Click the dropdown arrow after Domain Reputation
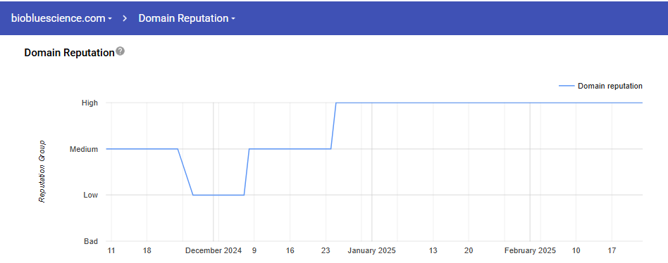This screenshot has width=668, height=263. click(233, 19)
